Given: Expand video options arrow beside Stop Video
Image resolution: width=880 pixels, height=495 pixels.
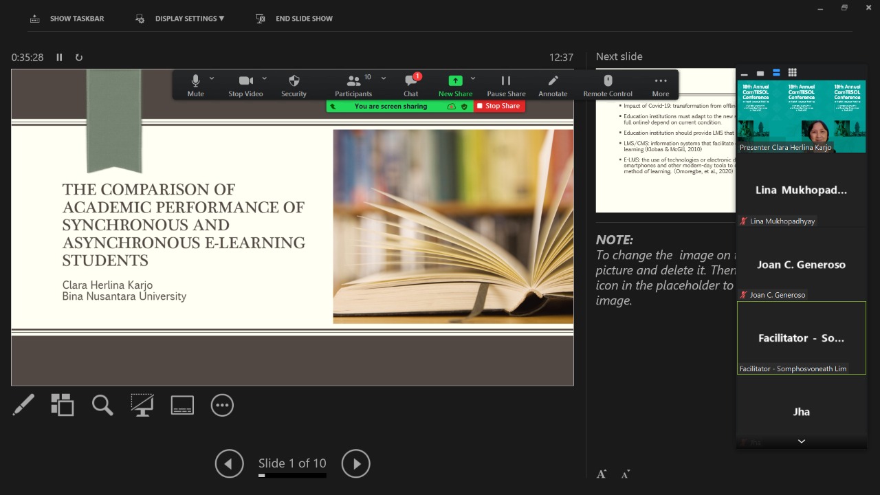Looking at the screenshot, I should (x=265, y=78).
